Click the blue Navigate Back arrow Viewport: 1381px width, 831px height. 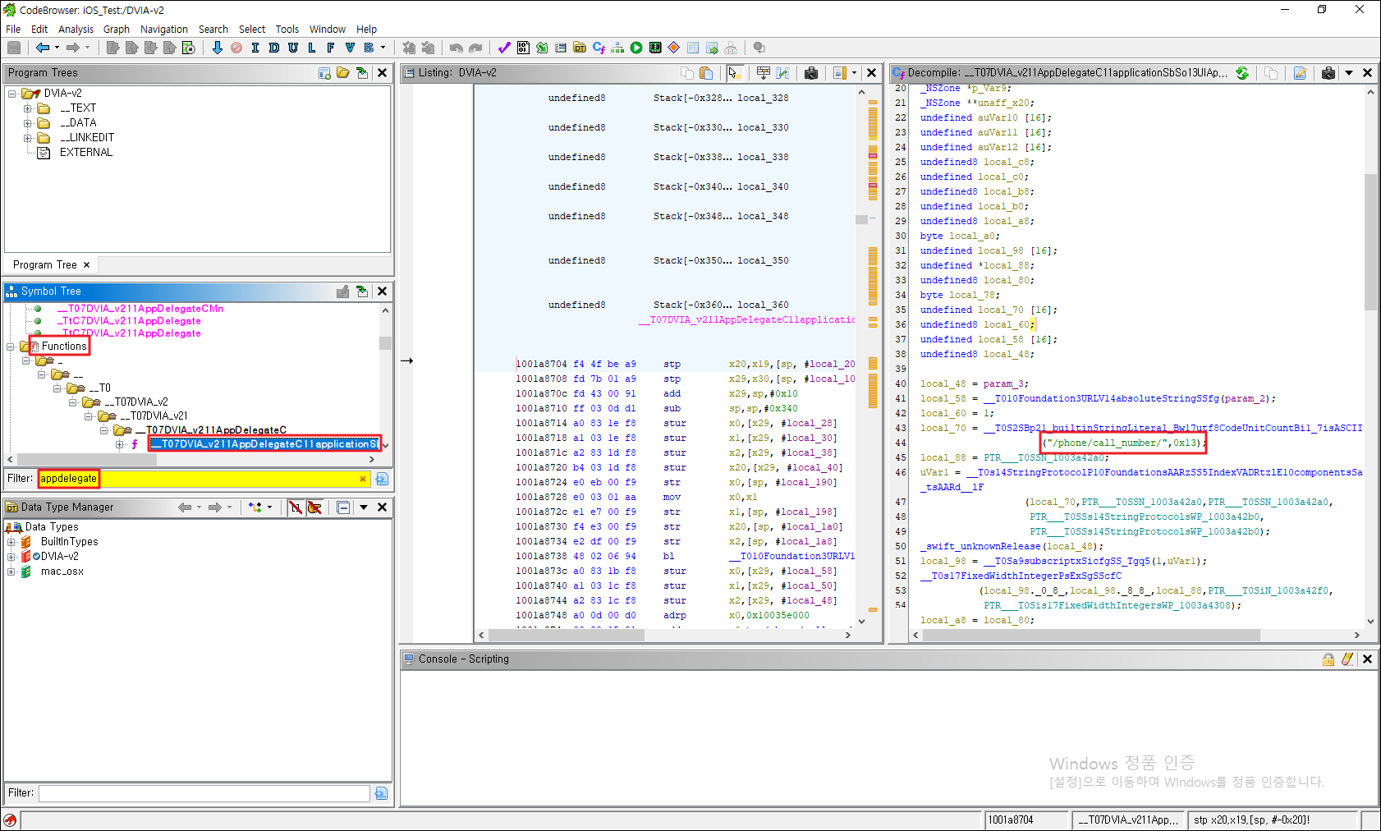click(42, 48)
